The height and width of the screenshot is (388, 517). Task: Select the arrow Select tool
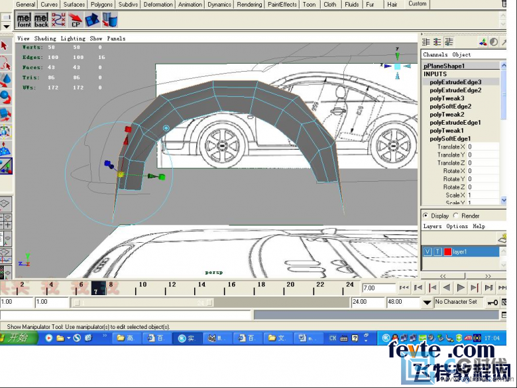tap(5, 46)
